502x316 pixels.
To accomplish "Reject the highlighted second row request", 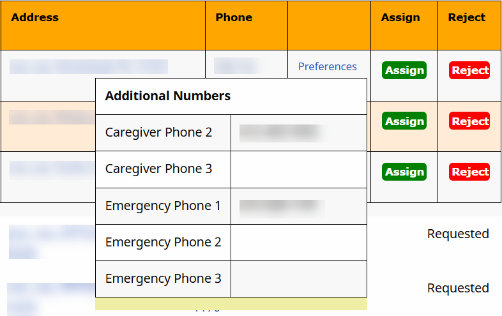I will pos(470,121).
